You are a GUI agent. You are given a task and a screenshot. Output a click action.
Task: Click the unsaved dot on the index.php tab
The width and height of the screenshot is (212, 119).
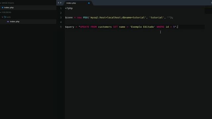pyautogui.click(x=89, y=3)
